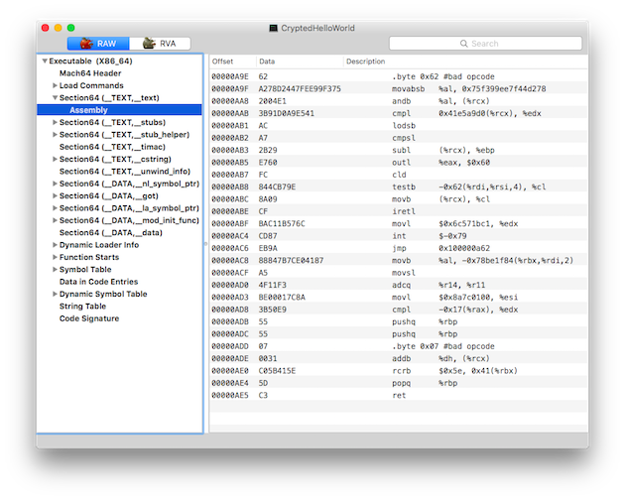Image resolution: width=625 pixels, height=500 pixels.
Task: Select the addb %dh, (%rcx) row
Action: pos(399,358)
